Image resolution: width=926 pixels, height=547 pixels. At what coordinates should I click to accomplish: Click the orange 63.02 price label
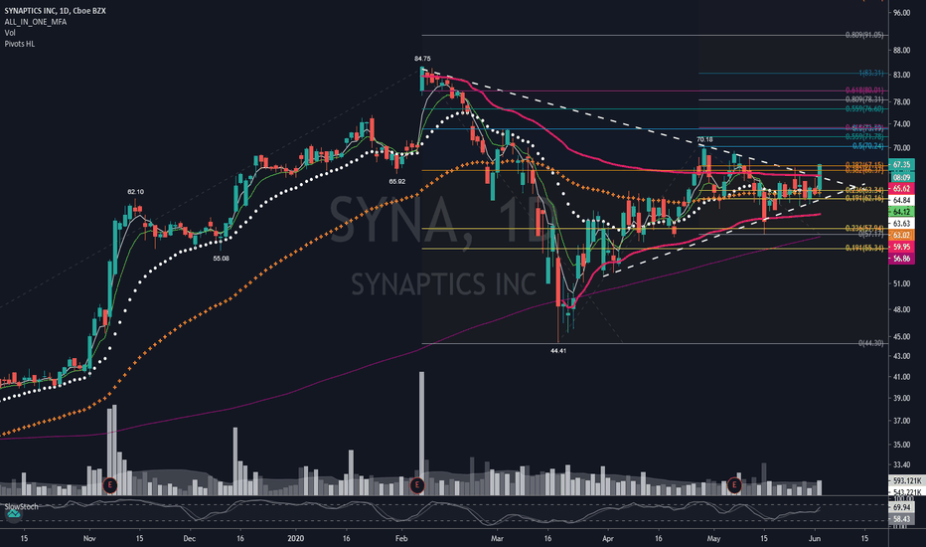901,236
